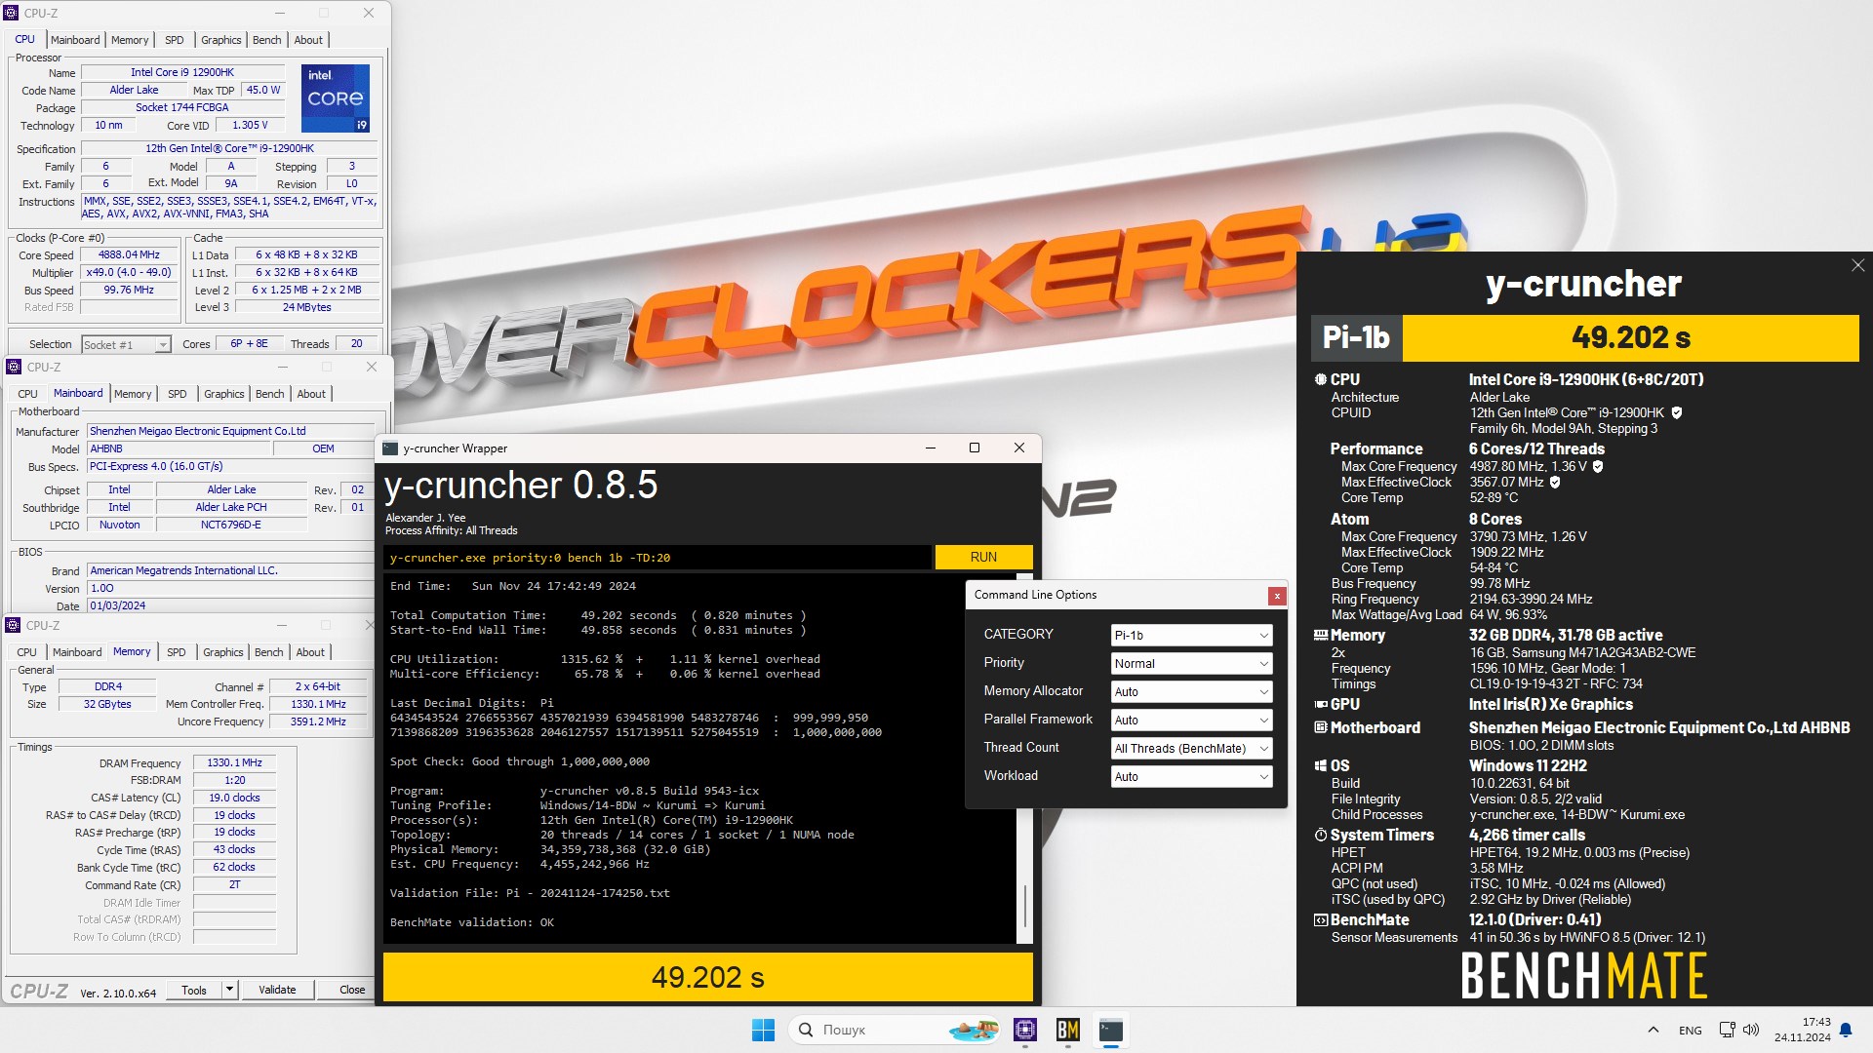The width and height of the screenshot is (1873, 1053).
Task: Open the volume speaker tray icon
Action: point(1751,1030)
